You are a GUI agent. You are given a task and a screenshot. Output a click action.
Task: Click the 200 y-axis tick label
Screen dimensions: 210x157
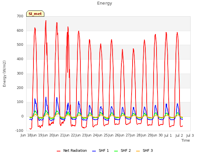coord(20,88)
